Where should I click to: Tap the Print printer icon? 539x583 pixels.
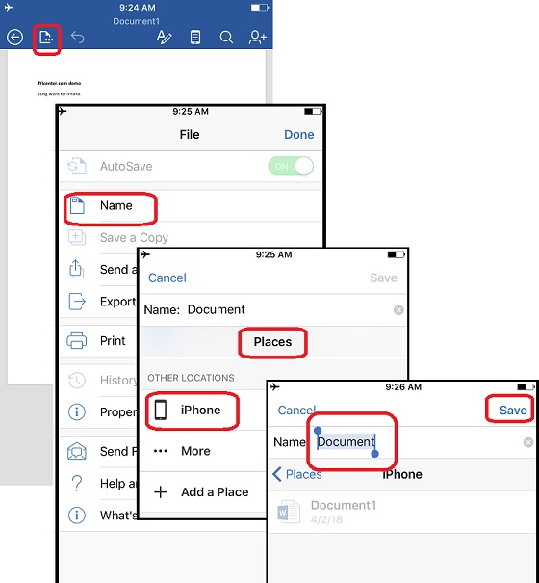click(77, 340)
